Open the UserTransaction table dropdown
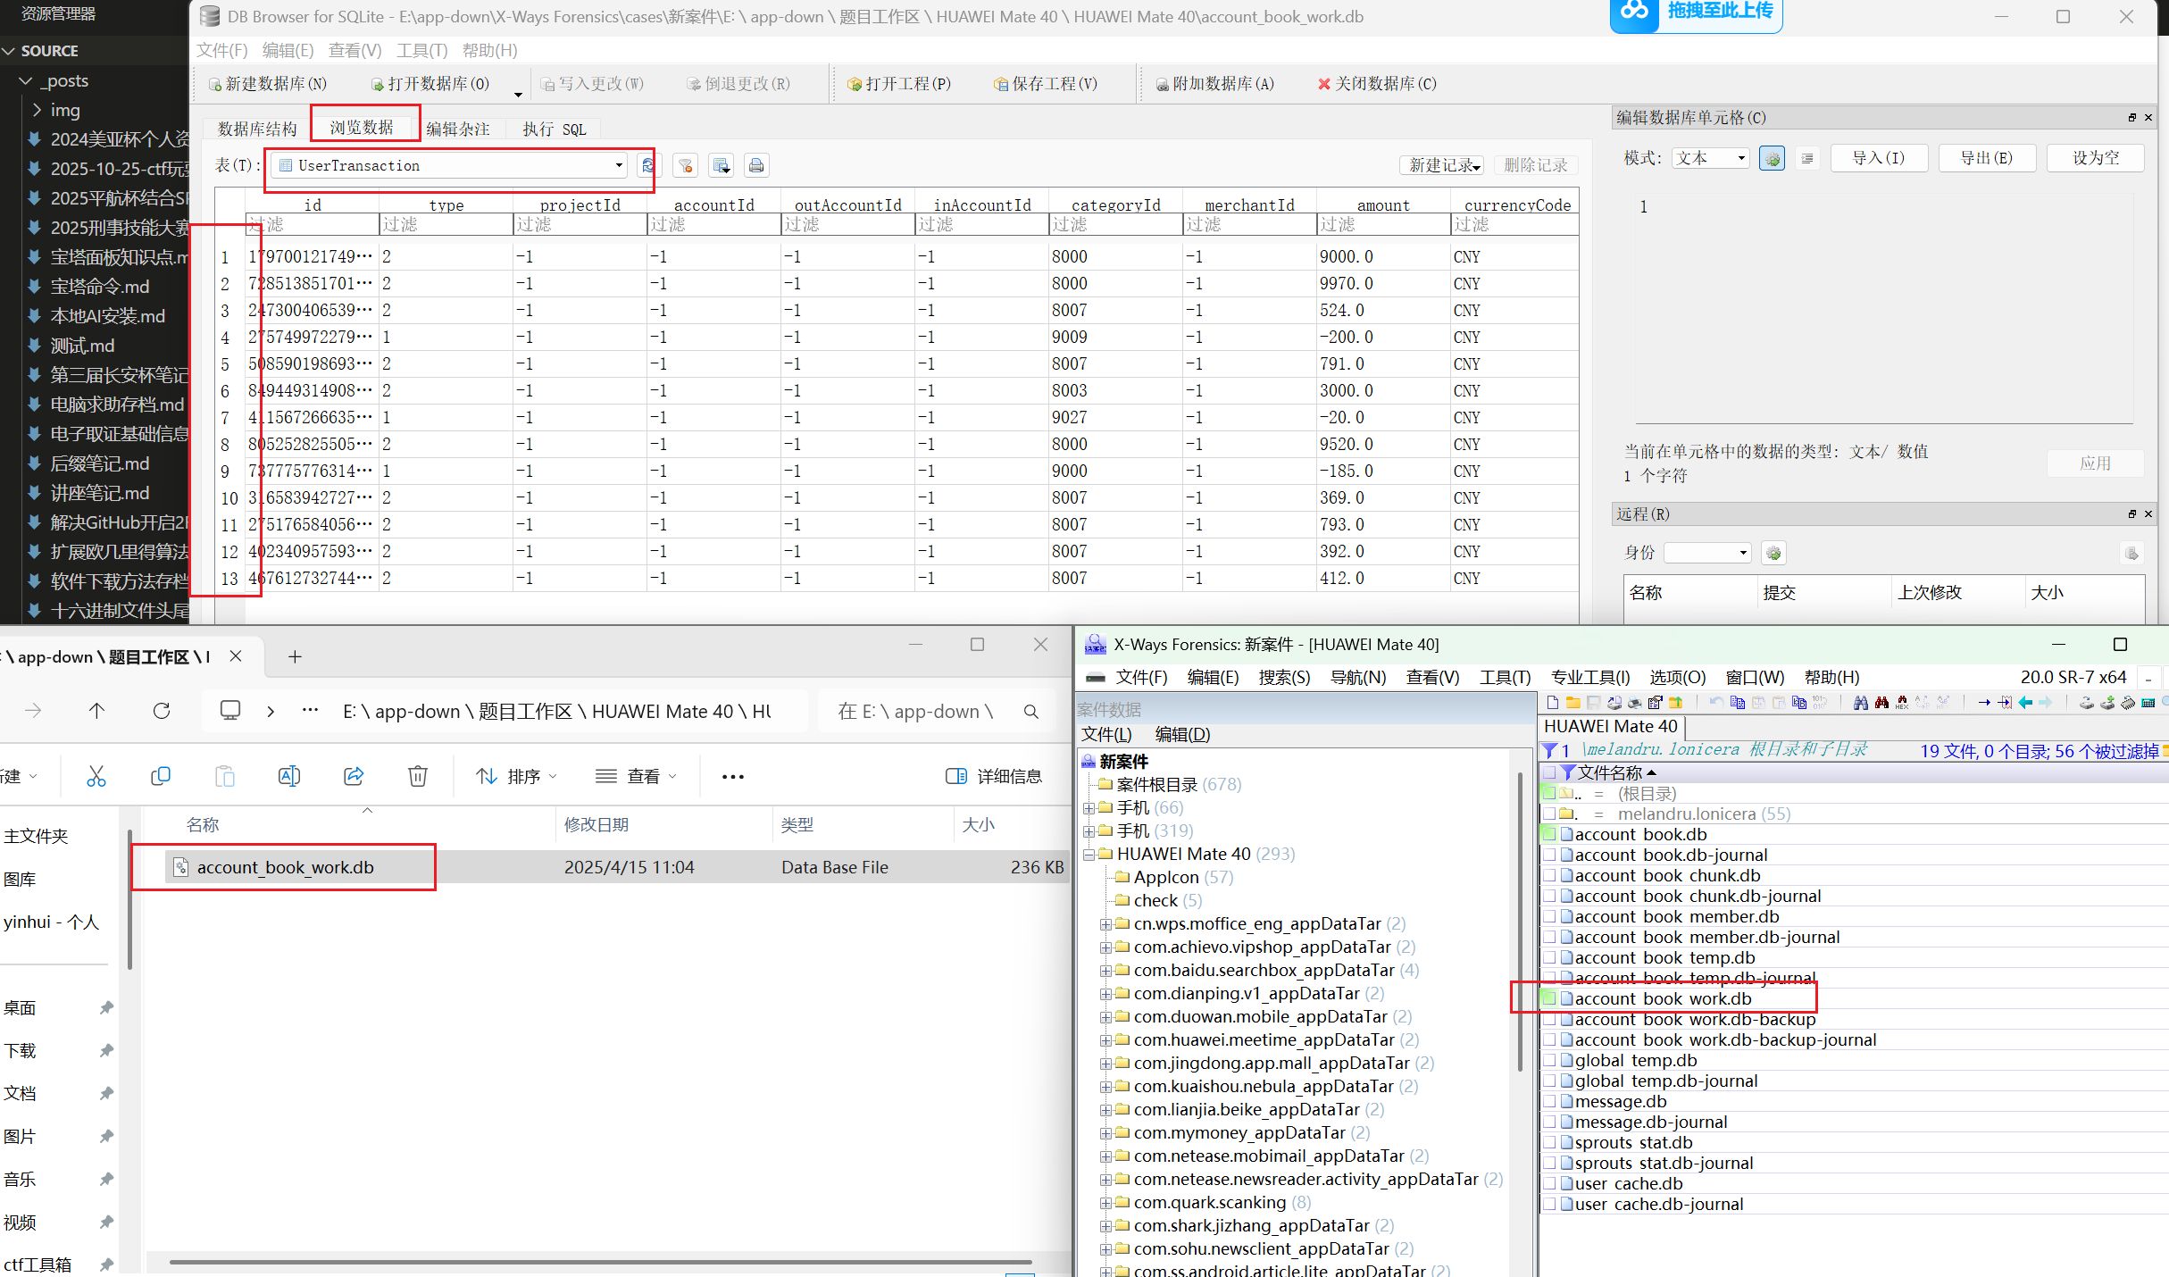The height and width of the screenshot is (1277, 2169). pyautogui.click(x=618, y=165)
